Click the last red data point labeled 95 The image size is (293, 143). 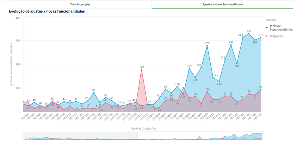tap(261, 89)
